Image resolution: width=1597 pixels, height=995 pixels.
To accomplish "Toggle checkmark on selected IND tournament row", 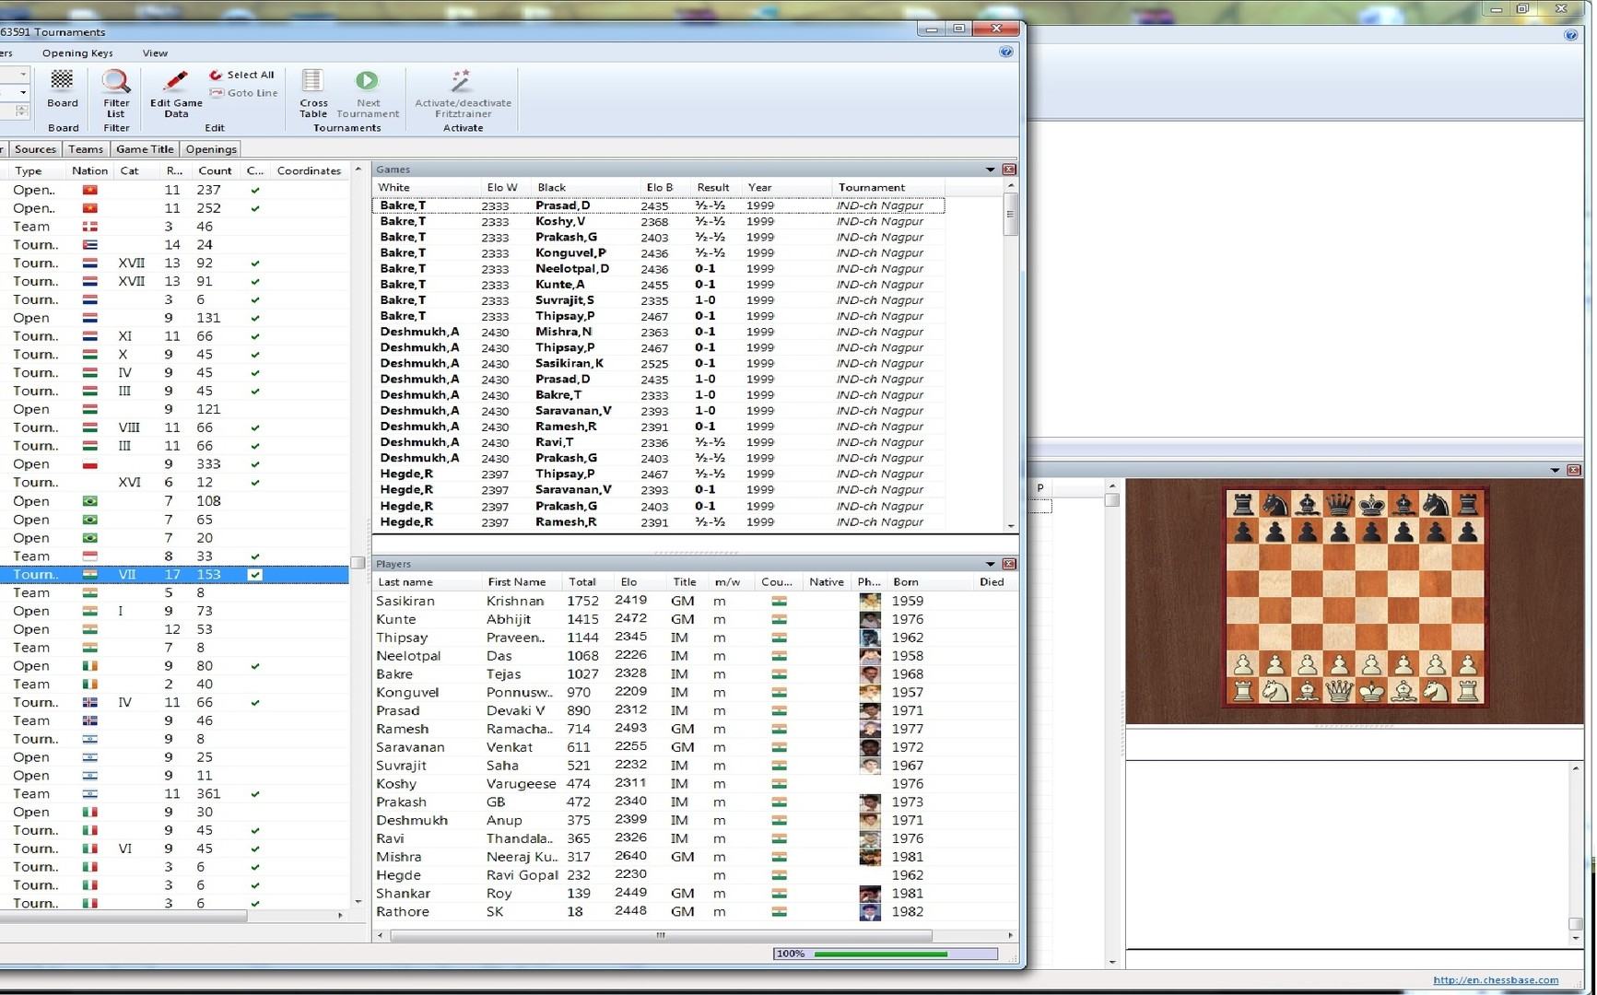I will click(255, 575).
